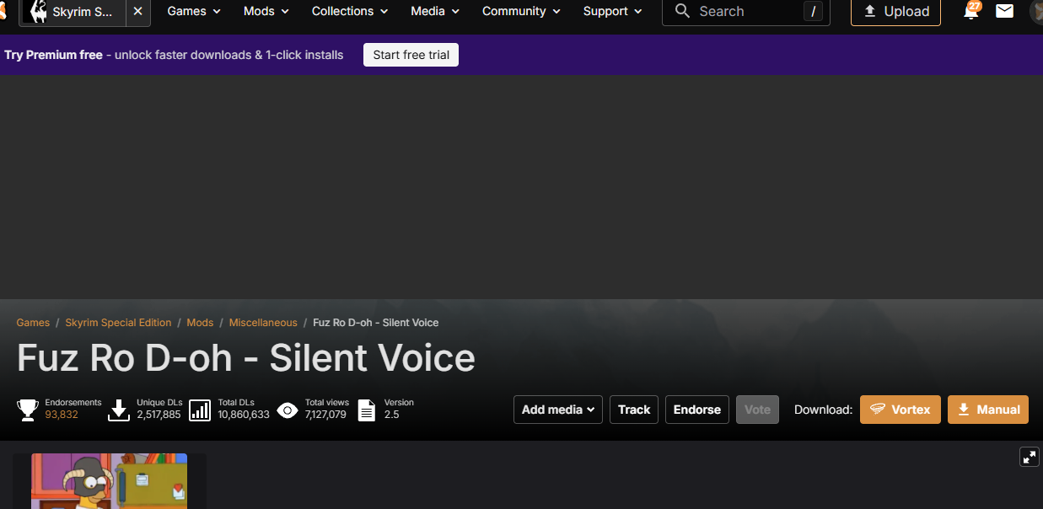Click the Upload button

click(x=895, y=11)
